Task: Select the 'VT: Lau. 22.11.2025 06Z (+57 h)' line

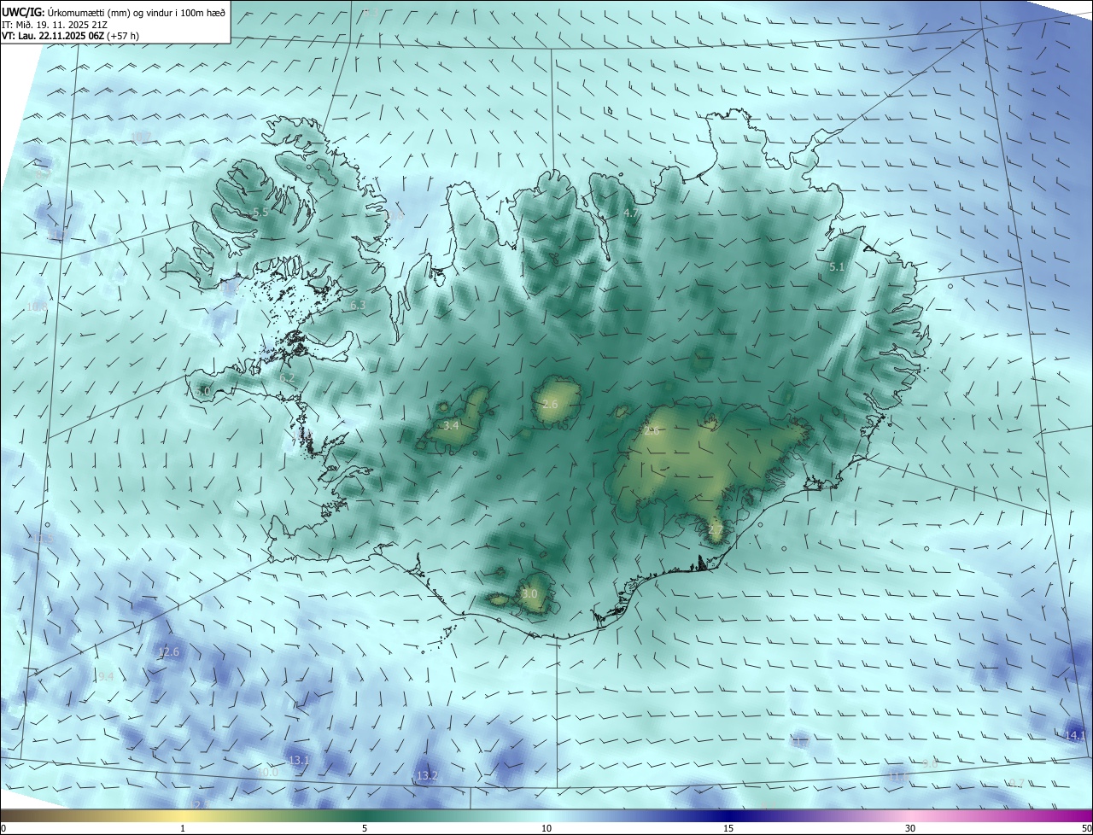Action: (70, 36)
